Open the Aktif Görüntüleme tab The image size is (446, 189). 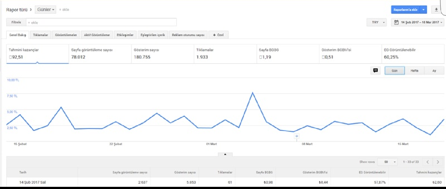[97, 35]
